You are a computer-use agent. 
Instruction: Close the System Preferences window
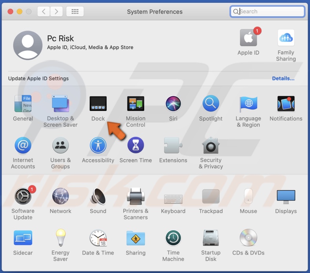pyautogui.click(x=10, y=12)
